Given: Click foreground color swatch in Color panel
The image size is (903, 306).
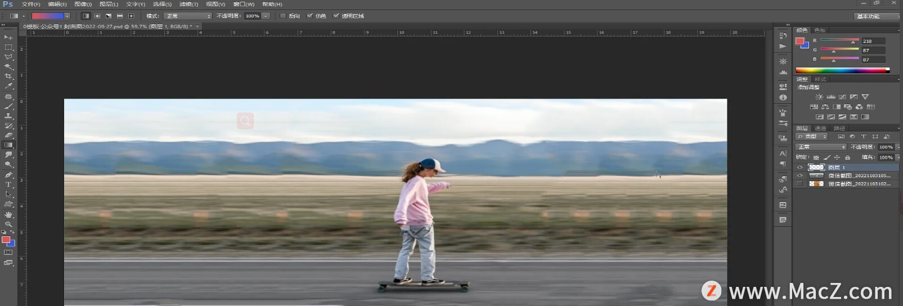Looking at the screenshot, I should 799,41.
